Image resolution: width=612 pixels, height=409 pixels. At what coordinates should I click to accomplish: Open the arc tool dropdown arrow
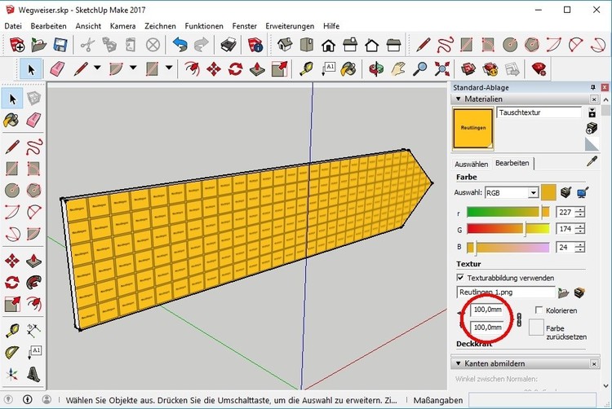[133, 68]
